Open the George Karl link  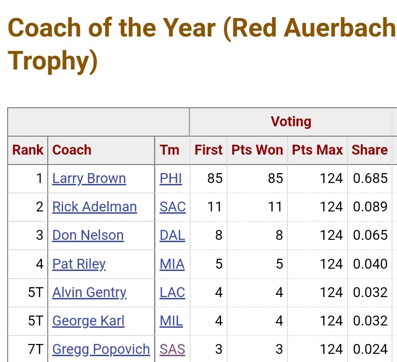pos(88,321)
